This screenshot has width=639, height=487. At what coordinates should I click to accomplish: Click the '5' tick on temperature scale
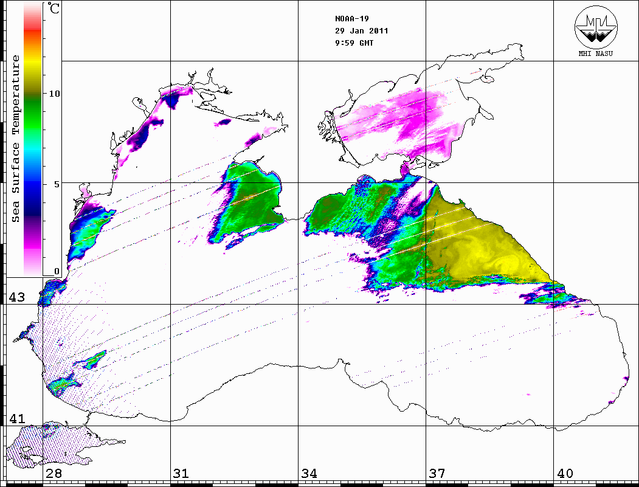(57, 184)
